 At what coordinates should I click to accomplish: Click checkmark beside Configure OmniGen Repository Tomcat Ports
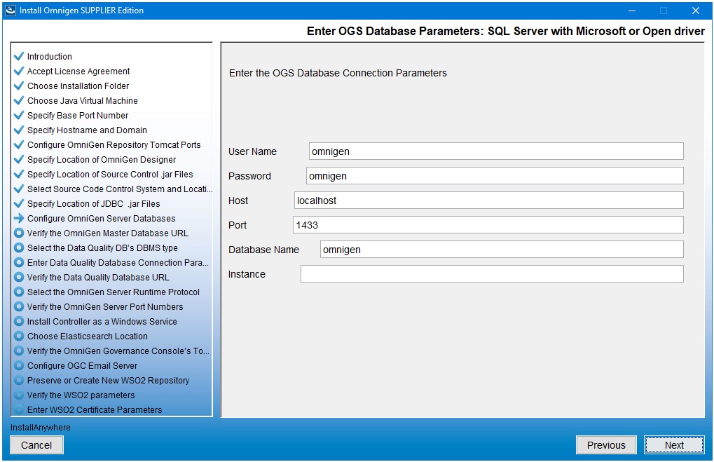click(x=19, y=144)
